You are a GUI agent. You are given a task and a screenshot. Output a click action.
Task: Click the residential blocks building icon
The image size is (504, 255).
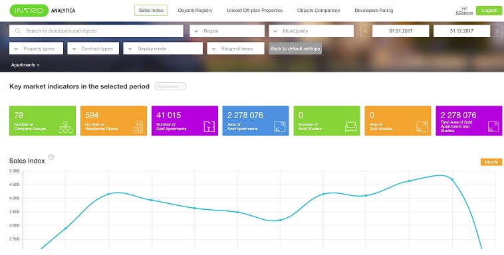point(138,127)
